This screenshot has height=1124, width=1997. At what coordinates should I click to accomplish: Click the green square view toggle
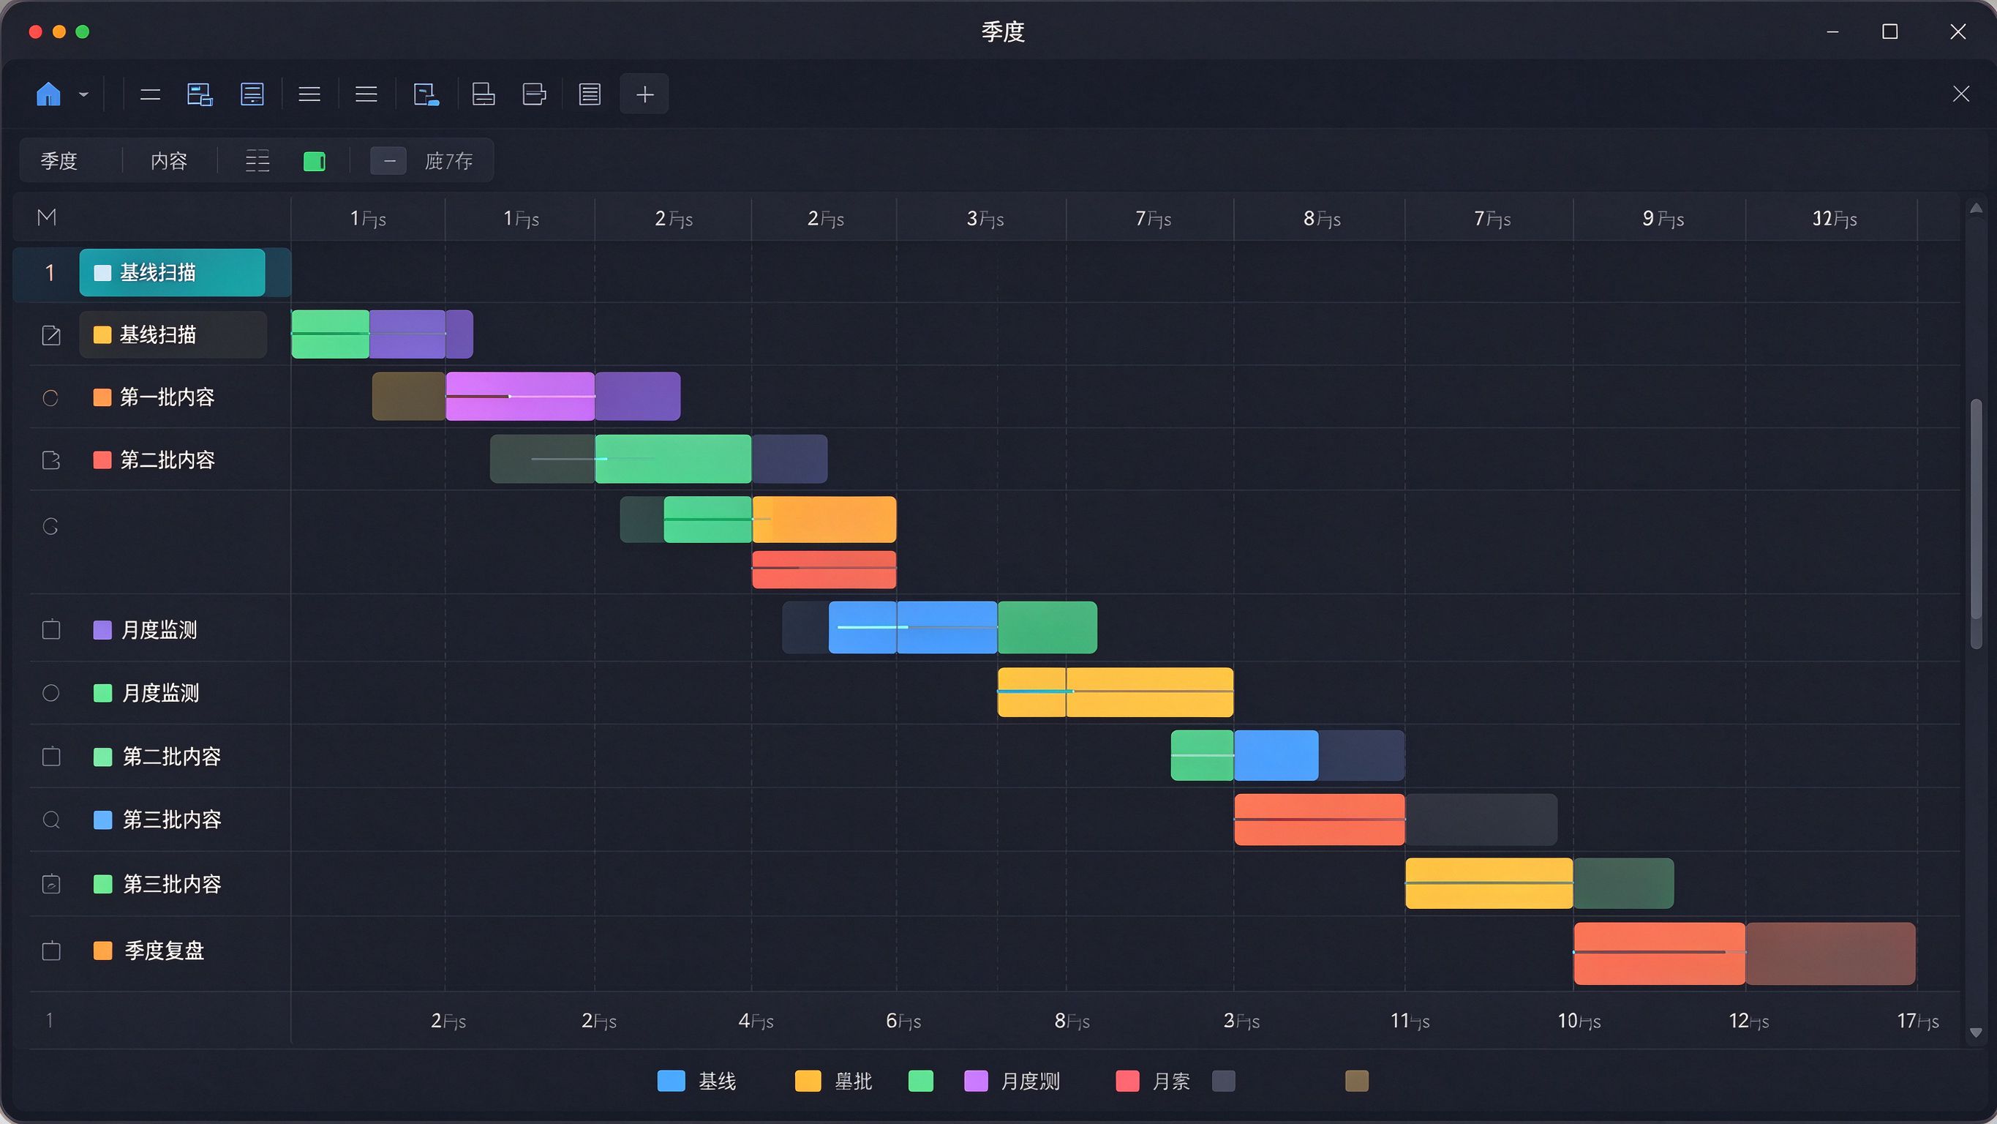point(314,161)
